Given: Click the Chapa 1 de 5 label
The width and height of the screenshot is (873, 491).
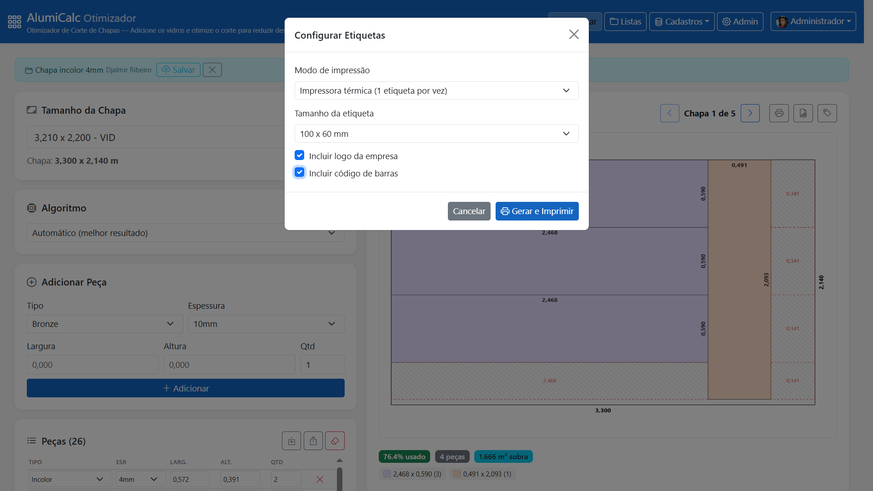Looking at the screenshot, I should [709, 113].
